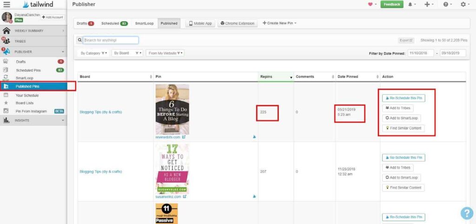The width and height of the screenshot is (476, 224).
Task: Click the Insights bar chart icon
Action: pos(7,120)
